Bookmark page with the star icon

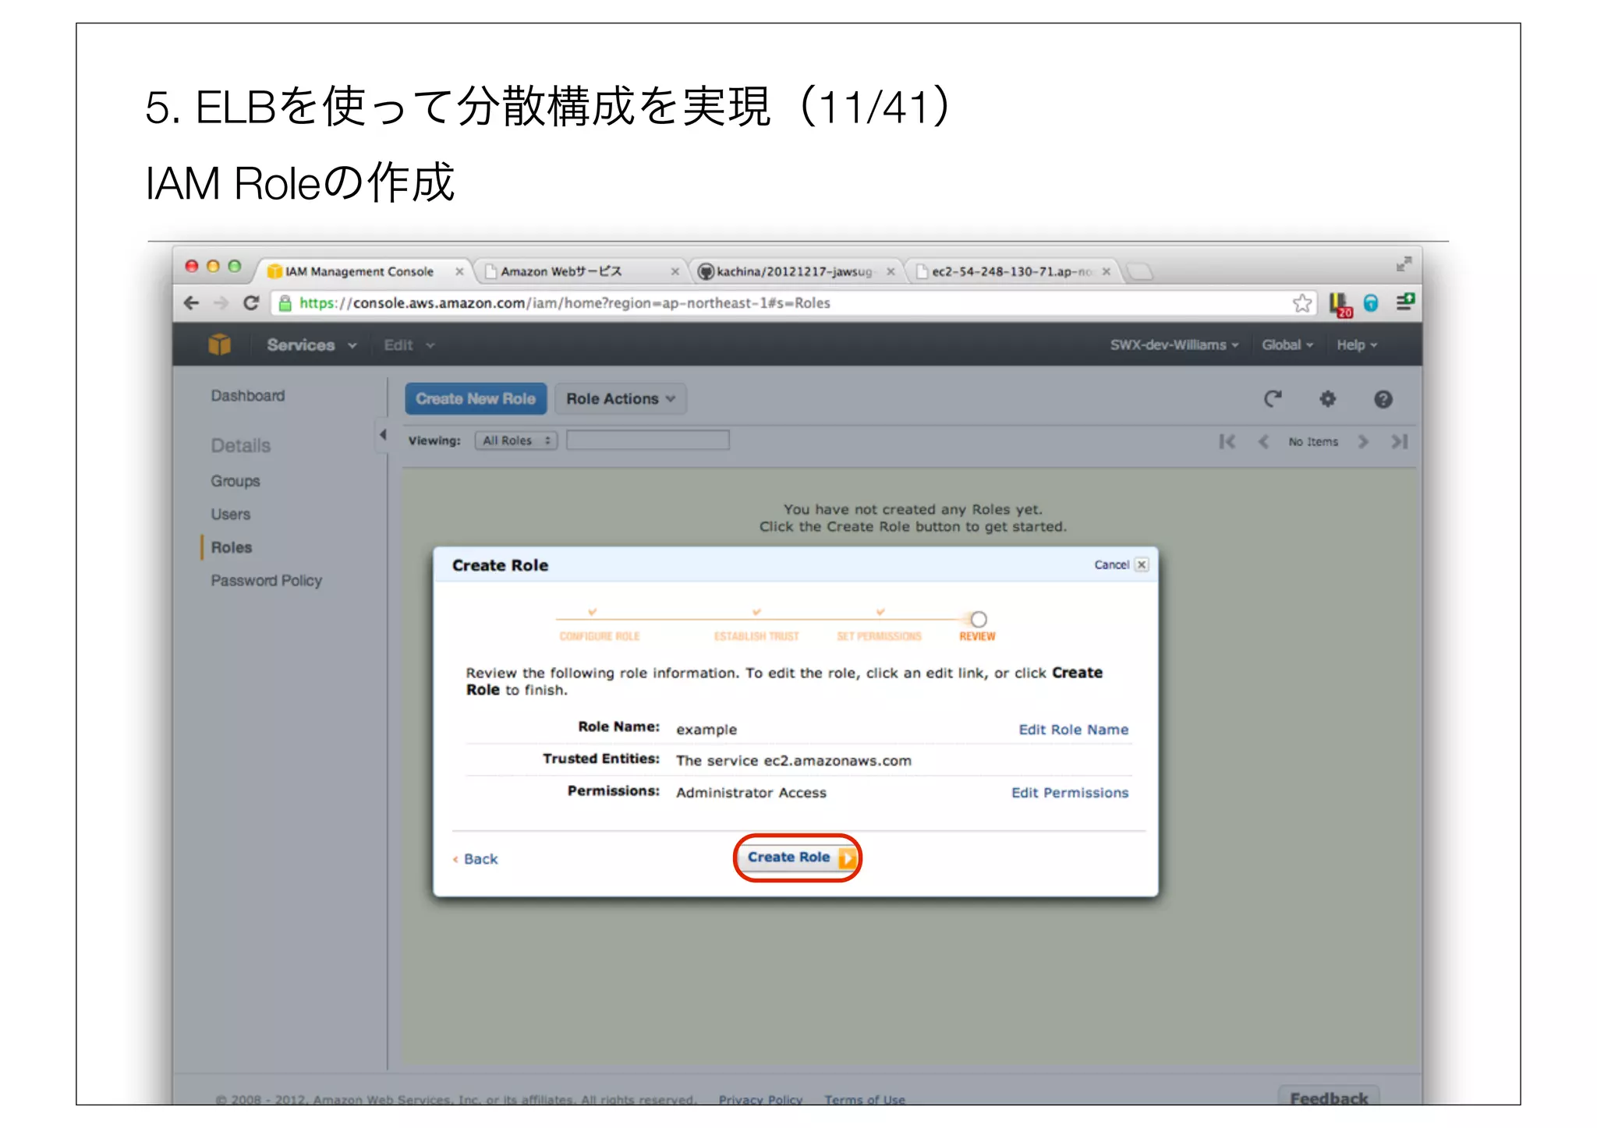click(1301, 303)
